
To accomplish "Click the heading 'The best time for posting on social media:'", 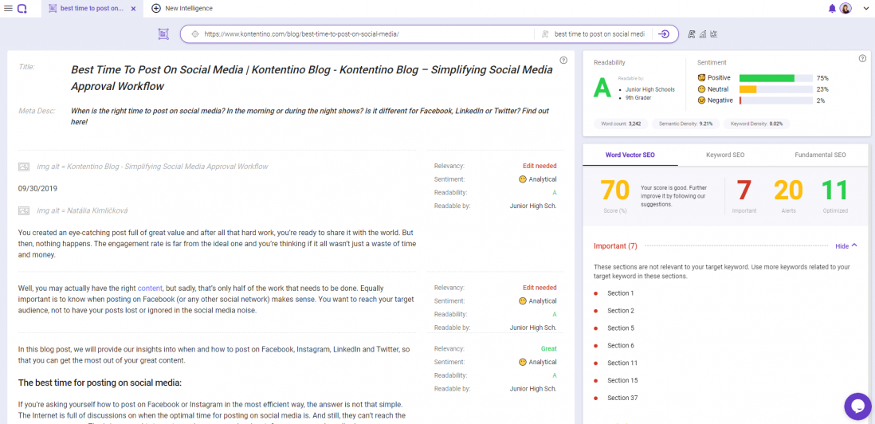I will pyautogui.click(x=100, y=383).
